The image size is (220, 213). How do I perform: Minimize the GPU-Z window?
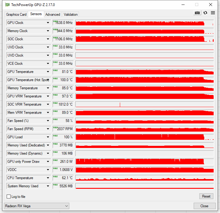pyautogui.click(x=183, y=5)
